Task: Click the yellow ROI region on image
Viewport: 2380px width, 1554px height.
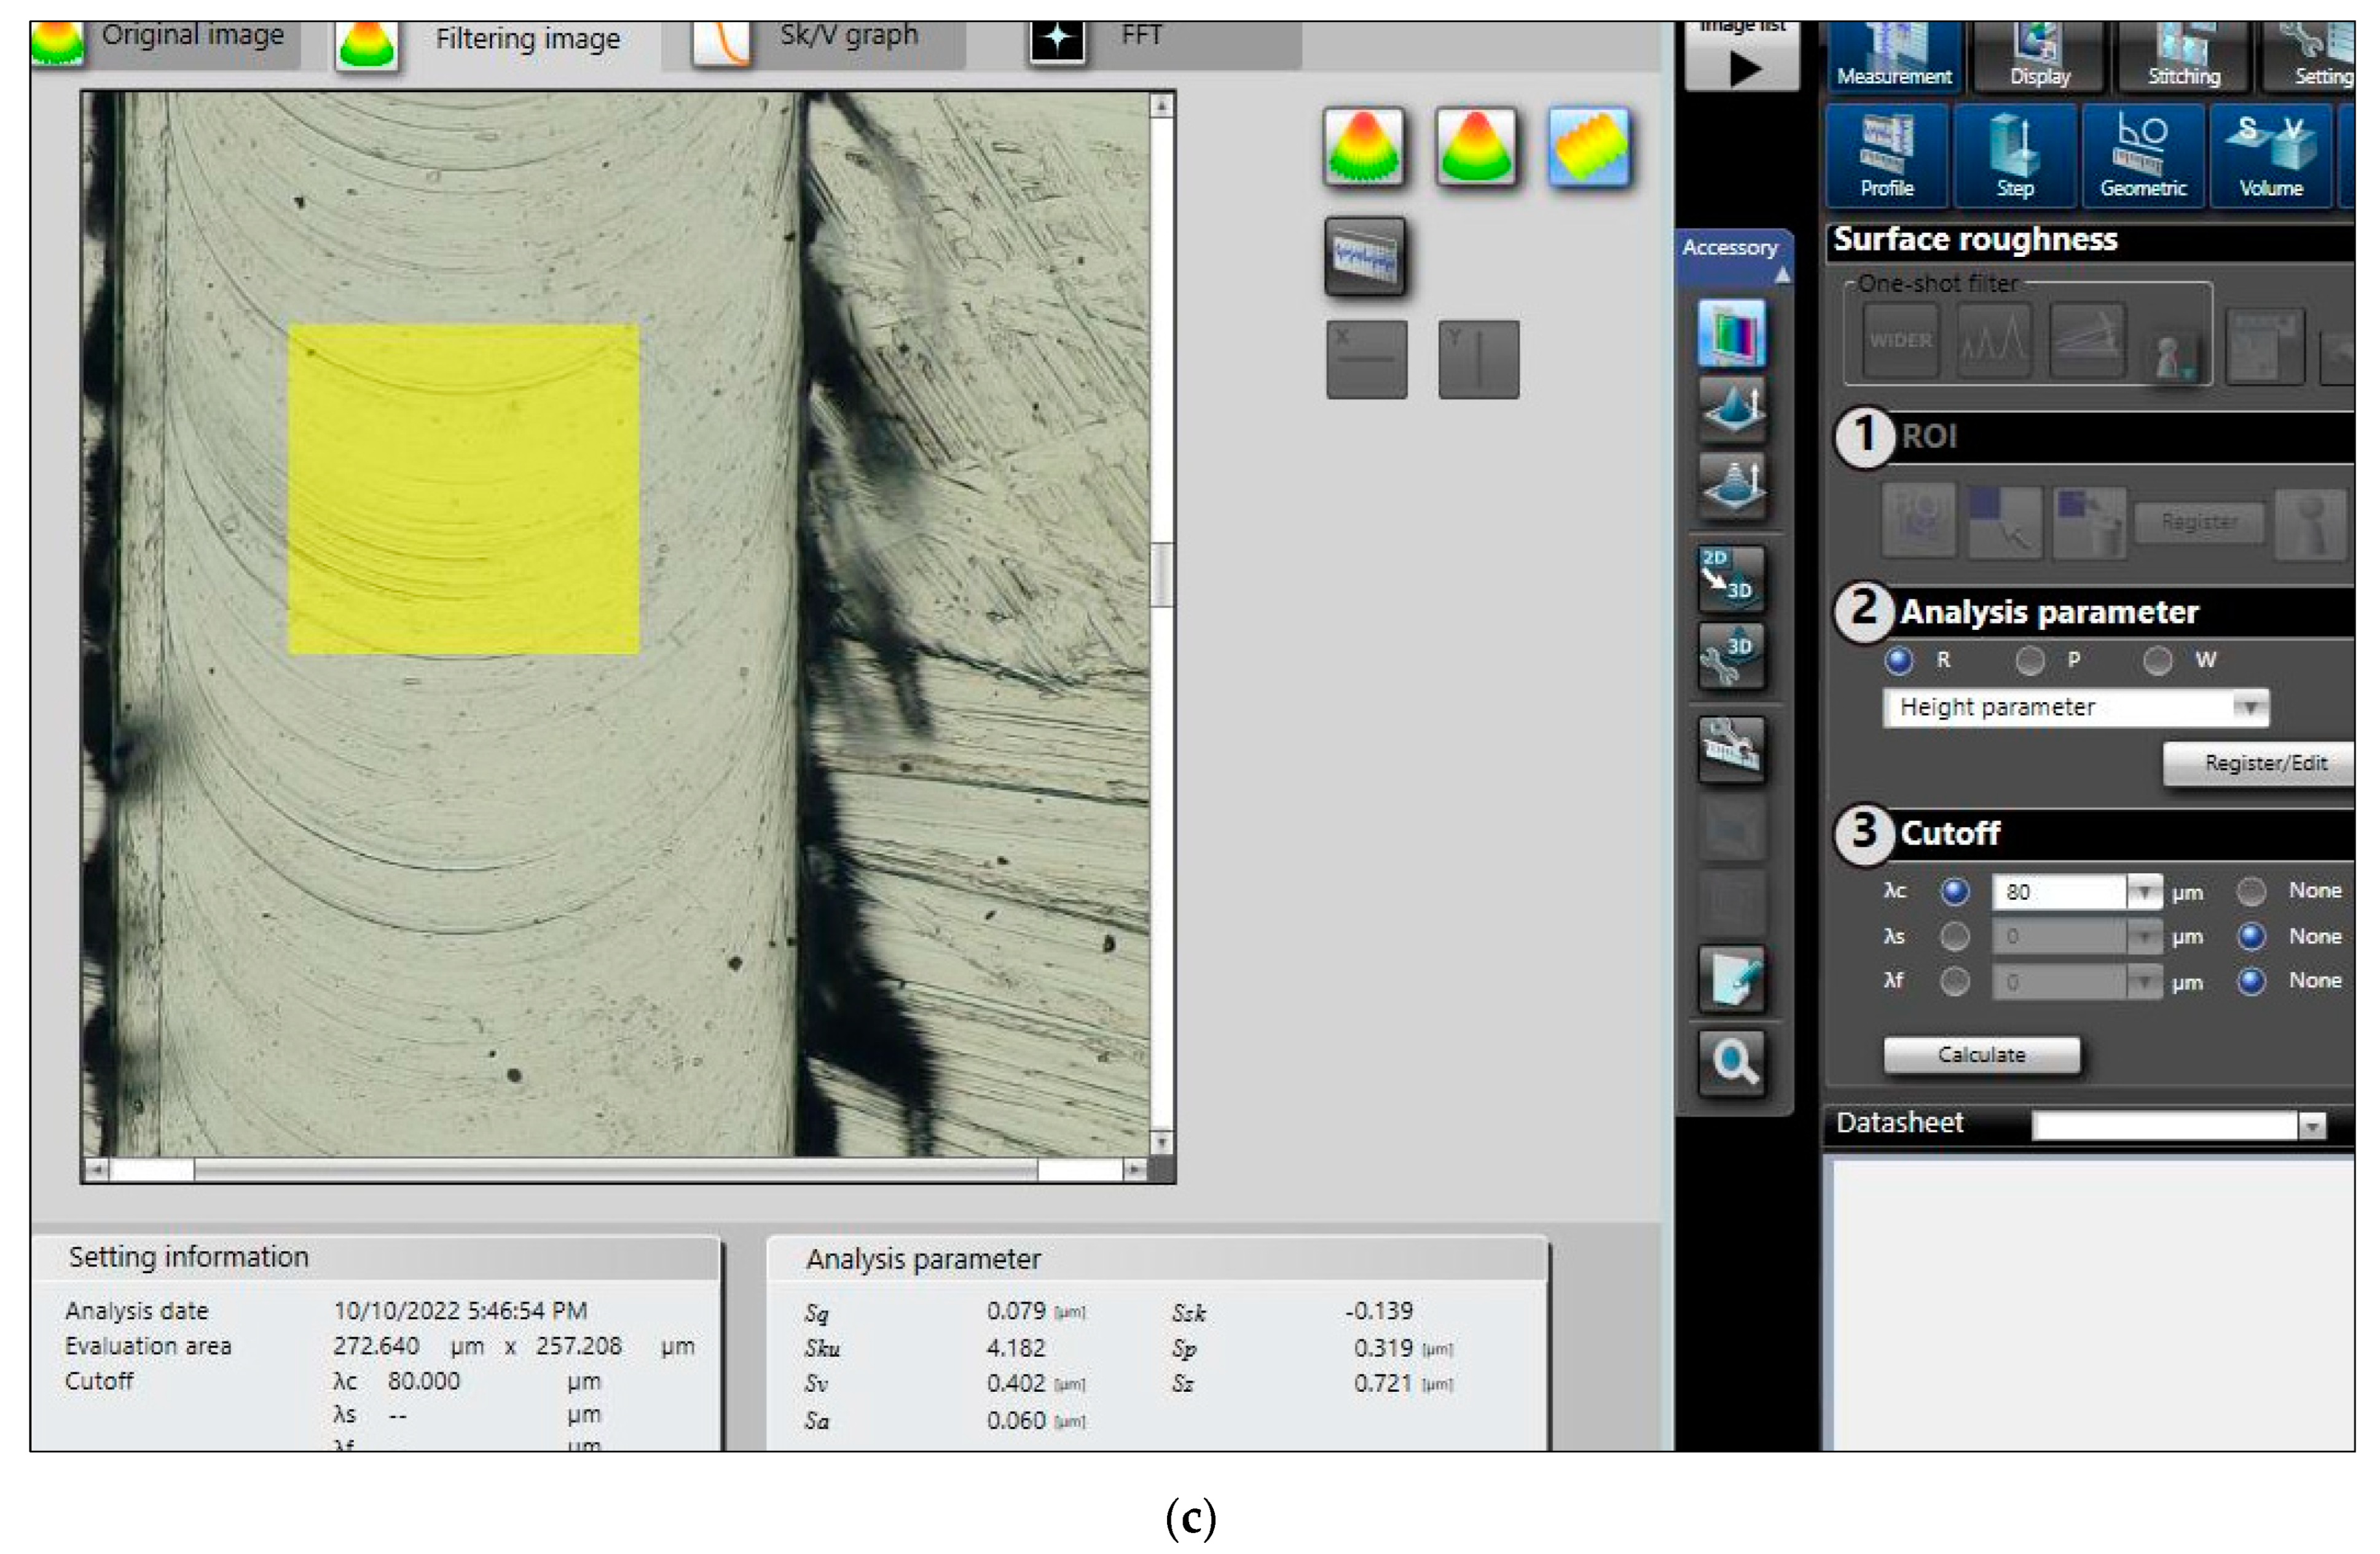Action: tap(463, 489)
